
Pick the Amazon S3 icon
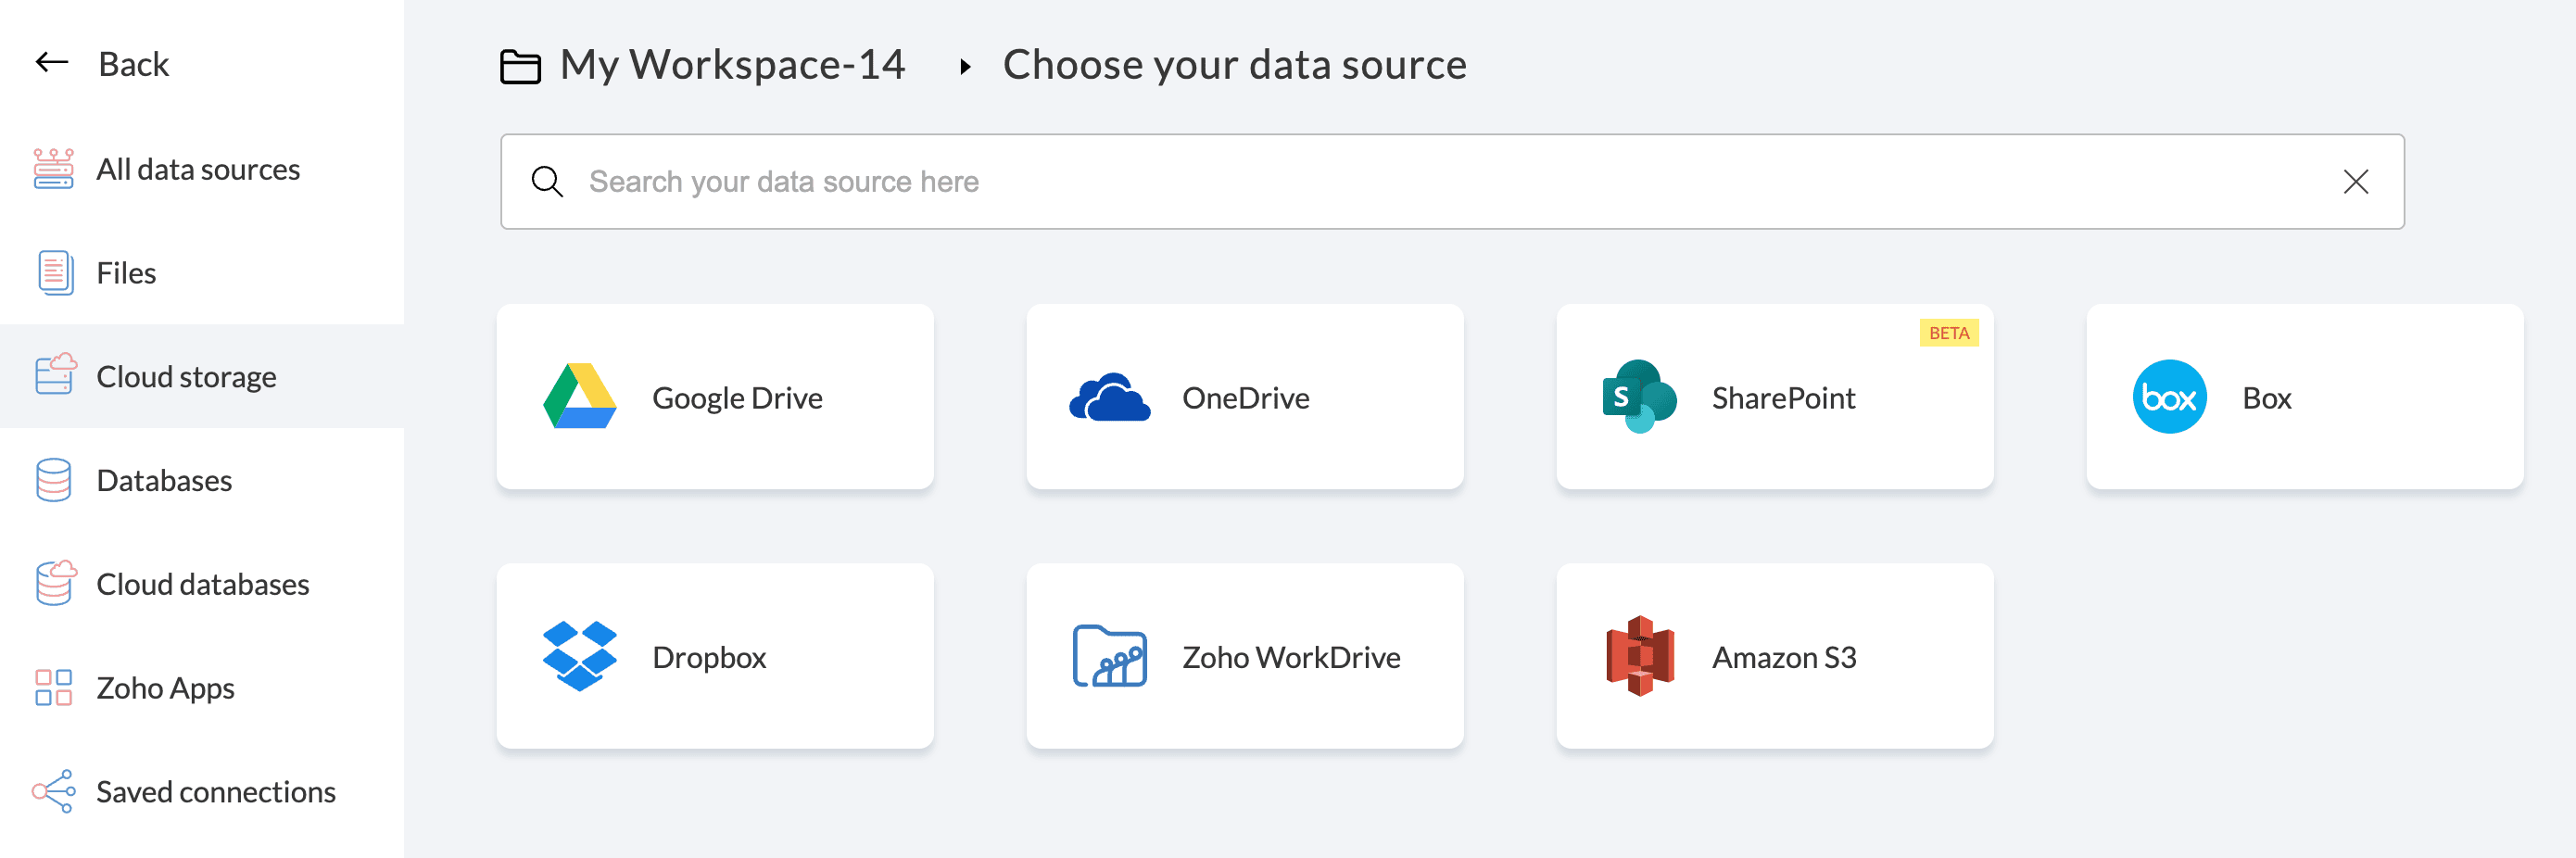[1639, 656]
